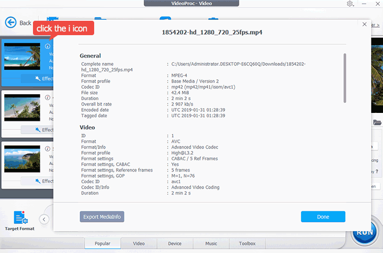383x253 pixels.
Task: Switch to the Video tab
Action: 139,243
